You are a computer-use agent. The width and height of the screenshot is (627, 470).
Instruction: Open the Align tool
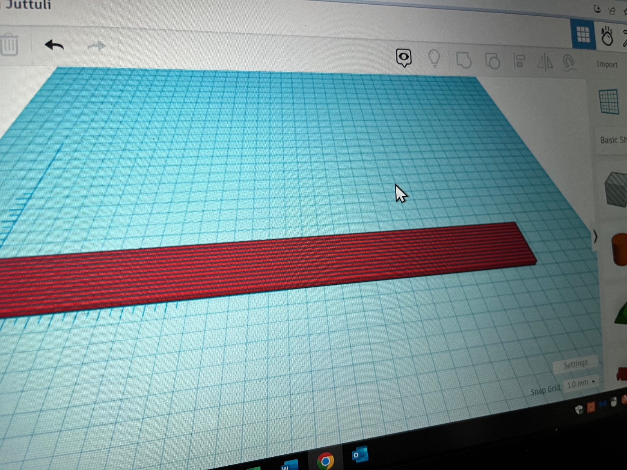pos(519,62)
